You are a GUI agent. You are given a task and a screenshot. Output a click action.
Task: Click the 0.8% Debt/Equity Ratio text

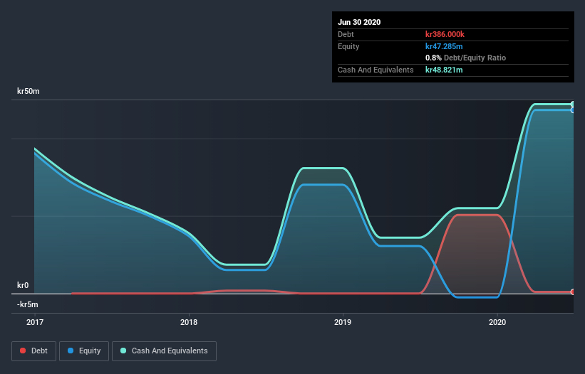(465, 58)
